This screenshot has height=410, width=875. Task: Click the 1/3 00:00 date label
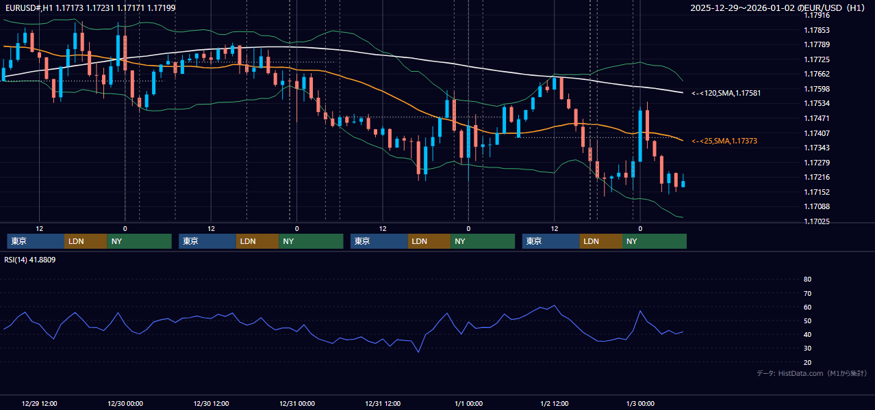pos(640,403)
